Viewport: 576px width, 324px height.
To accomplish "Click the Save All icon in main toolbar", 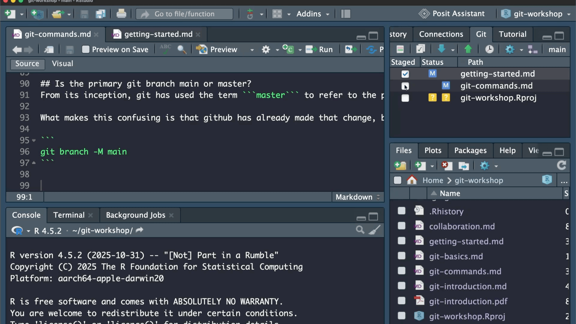I will [100, 14].
